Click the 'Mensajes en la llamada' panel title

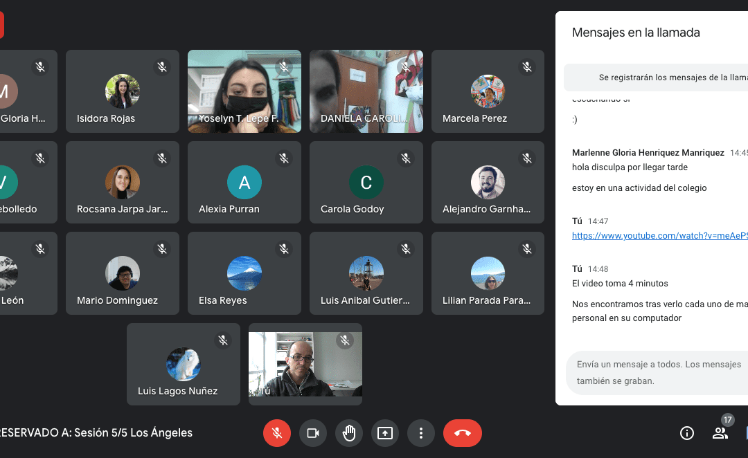[636, 33]
